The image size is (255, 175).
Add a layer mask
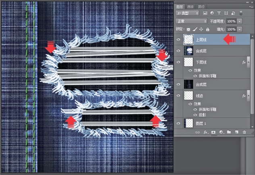click(213, 132)
